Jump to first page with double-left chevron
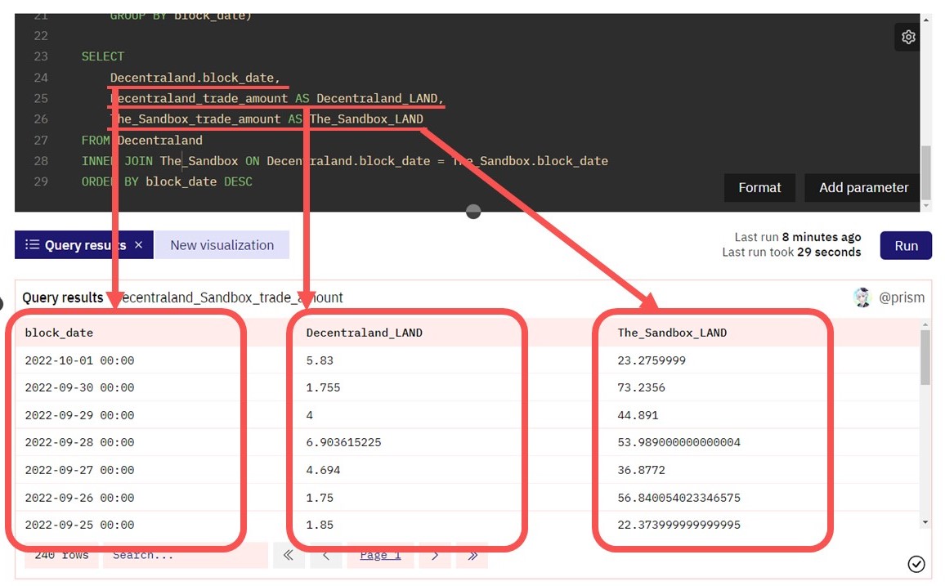The width and height of the screenshot is (945, 586). (x=289, y=555)
